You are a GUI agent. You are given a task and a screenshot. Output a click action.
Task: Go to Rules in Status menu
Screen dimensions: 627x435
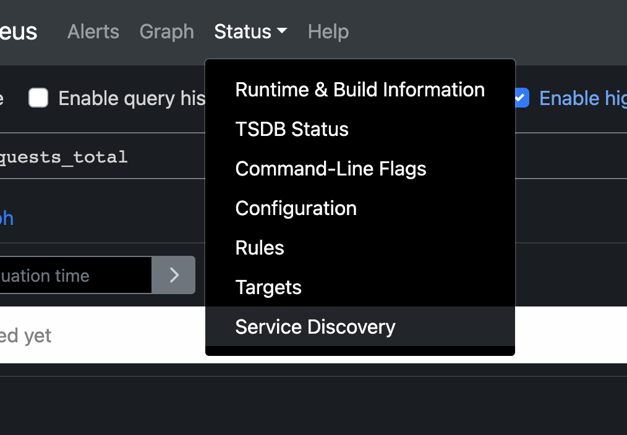pos(260,248)
